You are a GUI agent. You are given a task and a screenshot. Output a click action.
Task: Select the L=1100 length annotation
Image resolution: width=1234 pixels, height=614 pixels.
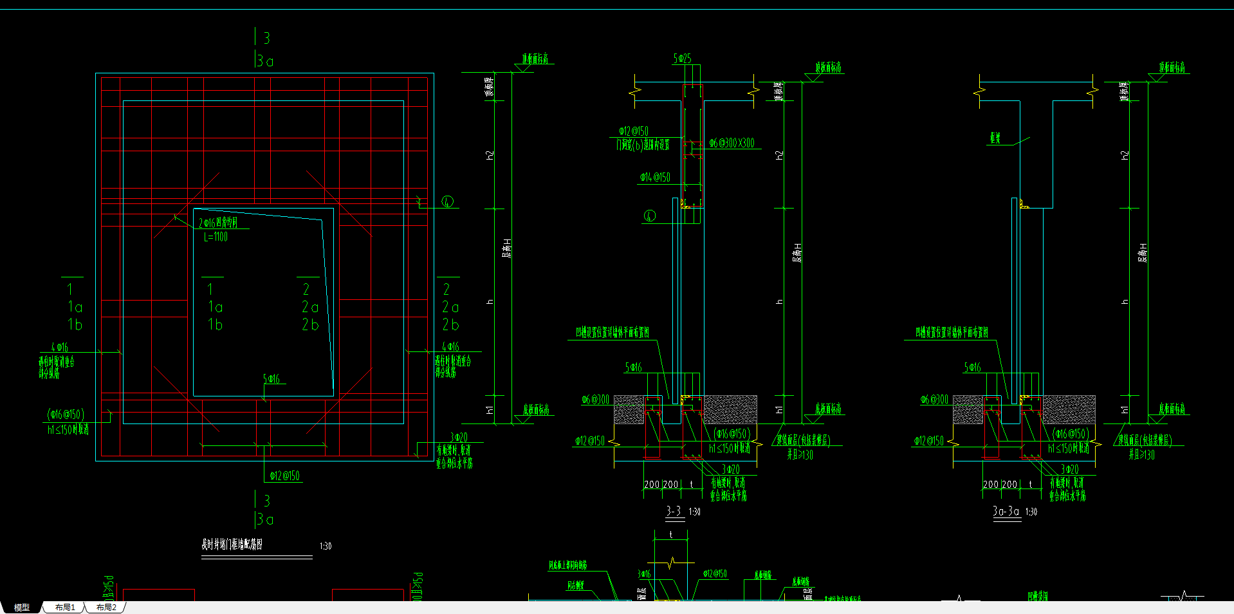pos(216,237)
